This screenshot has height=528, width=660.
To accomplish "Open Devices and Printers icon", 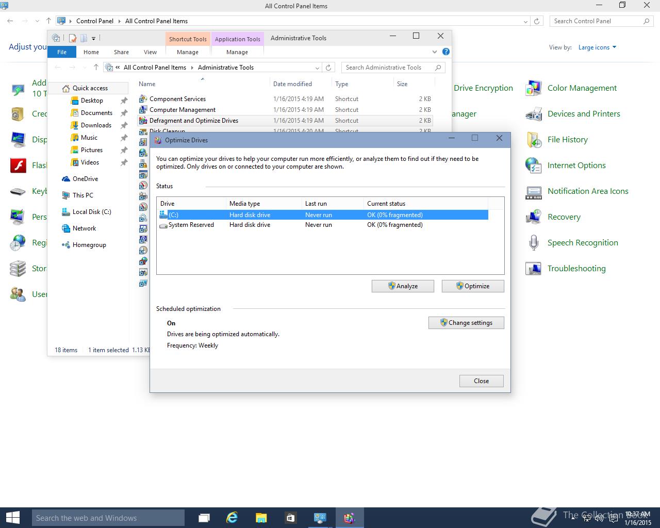I will click(533, 114).
